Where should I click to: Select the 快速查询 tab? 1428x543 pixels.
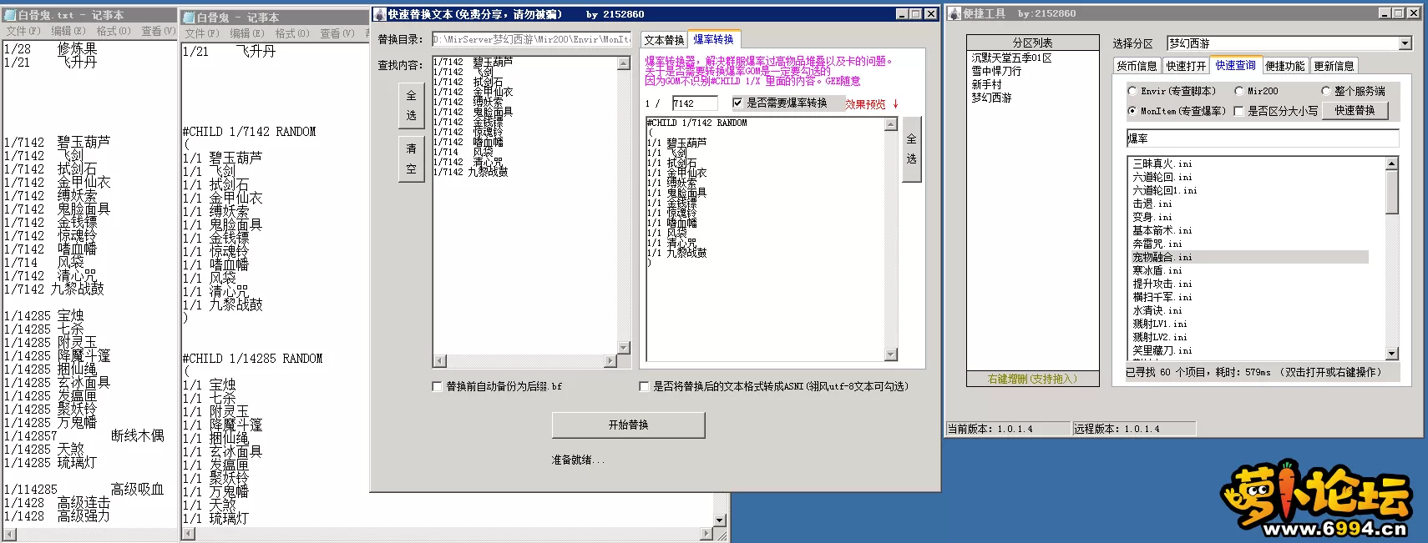click(x=1236, y=65)
